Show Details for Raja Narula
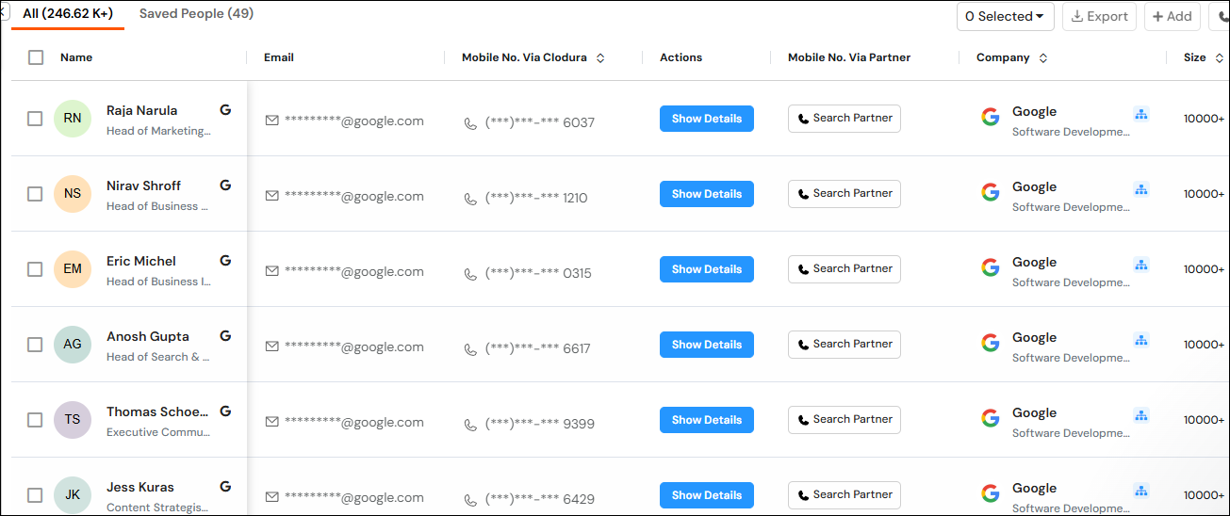The image size is (1230, 516). point(706,119)
